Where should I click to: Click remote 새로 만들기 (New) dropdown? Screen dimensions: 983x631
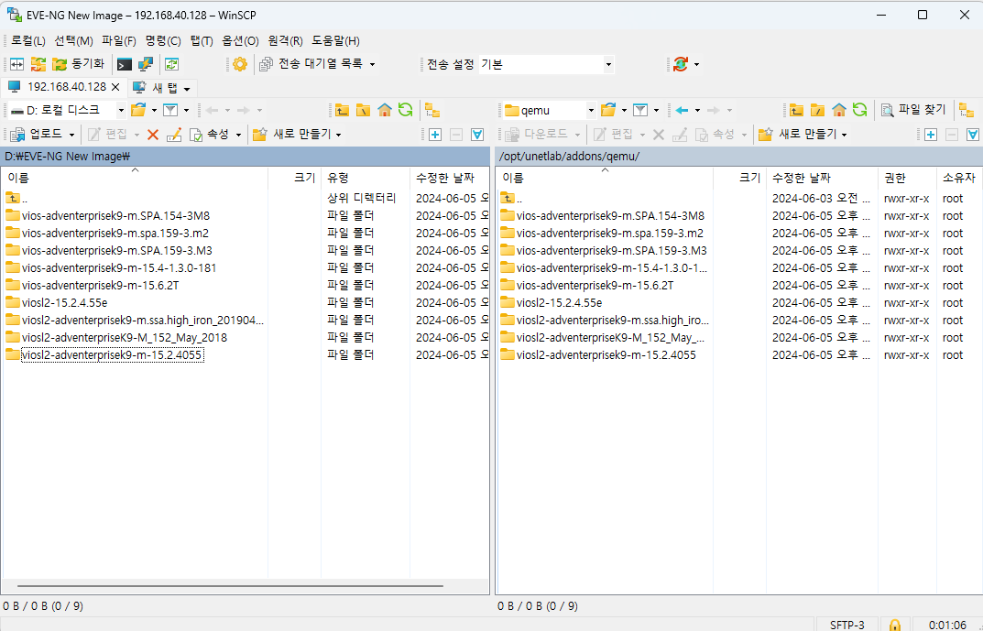803,134
